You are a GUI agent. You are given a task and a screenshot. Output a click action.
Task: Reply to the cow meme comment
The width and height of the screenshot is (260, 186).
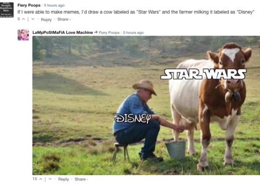click(64, 179)
